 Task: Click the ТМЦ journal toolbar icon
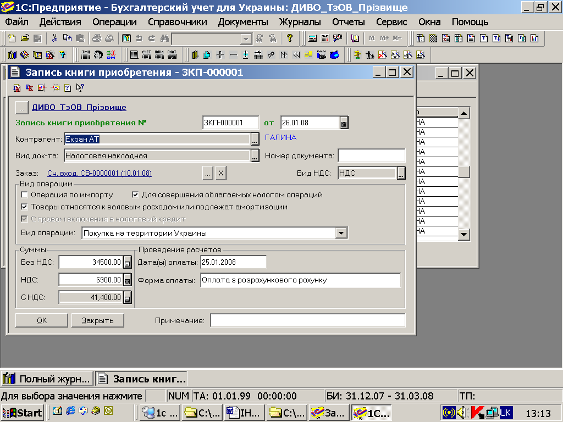click(86, 54)
